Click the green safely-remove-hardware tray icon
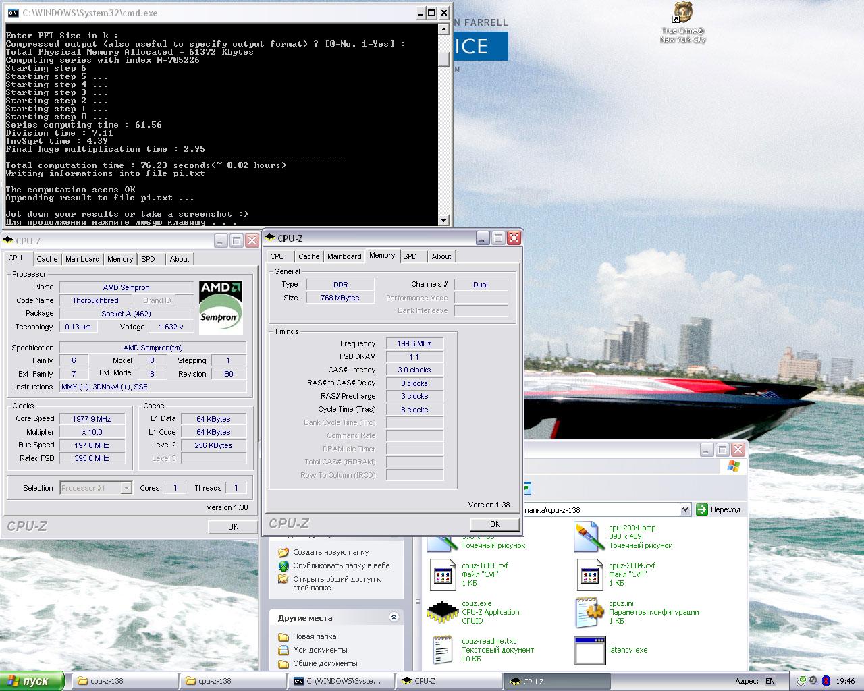Screen dimensions: 864x691 [x=801, y=682]
